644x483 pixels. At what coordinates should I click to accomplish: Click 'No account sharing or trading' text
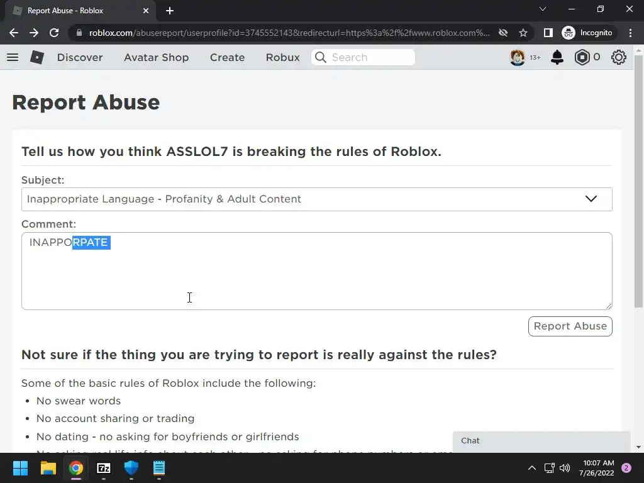(x=116, y=418)
